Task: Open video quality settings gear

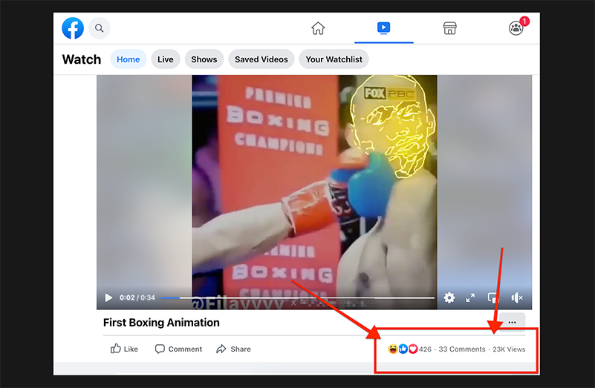Action: [x=449, y=297]
